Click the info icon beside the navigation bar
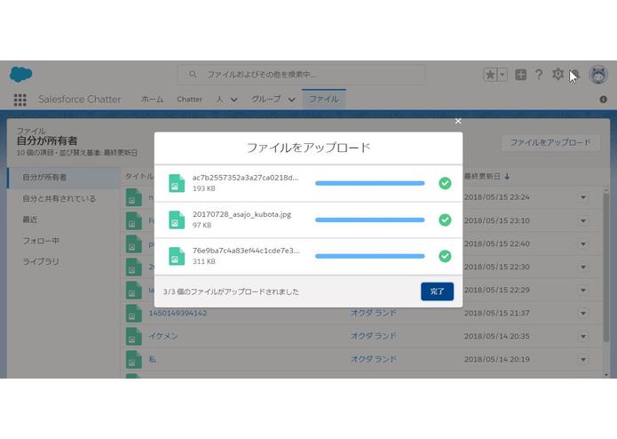Screen dimensions: 617x439 click(603, 100)
